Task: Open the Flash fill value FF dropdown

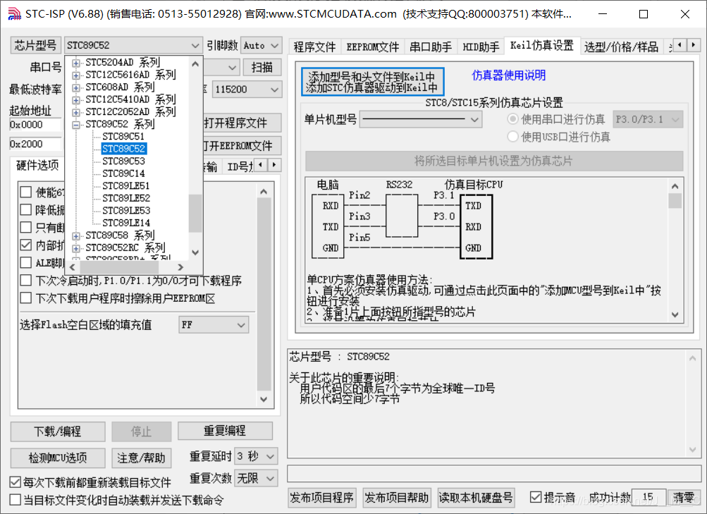Action: [241, 325]
